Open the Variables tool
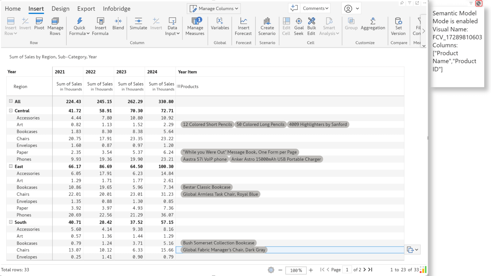 pyautogui.click(x=220, y=24)
